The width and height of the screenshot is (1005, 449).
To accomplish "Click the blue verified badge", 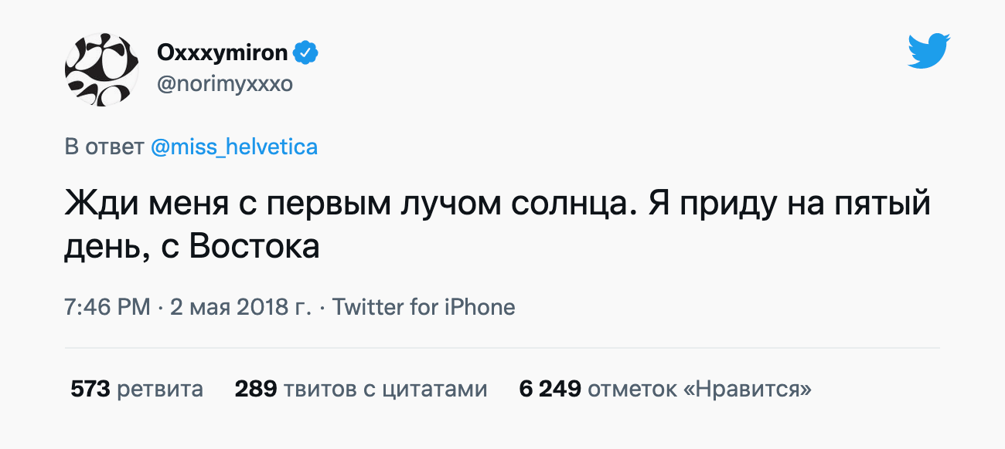I will coord(308,53).
